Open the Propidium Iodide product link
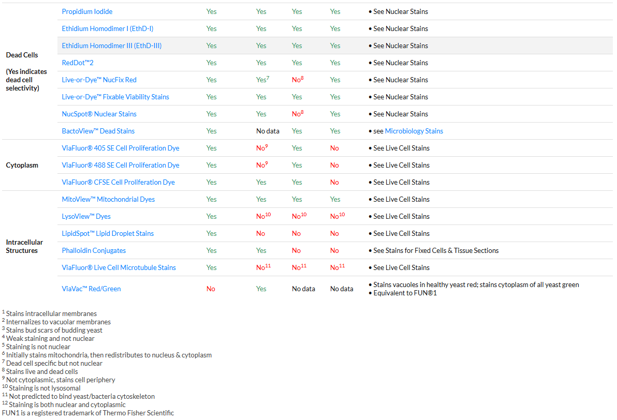Image resolution: width=617 pixels, height=420 pixels. 87,12
